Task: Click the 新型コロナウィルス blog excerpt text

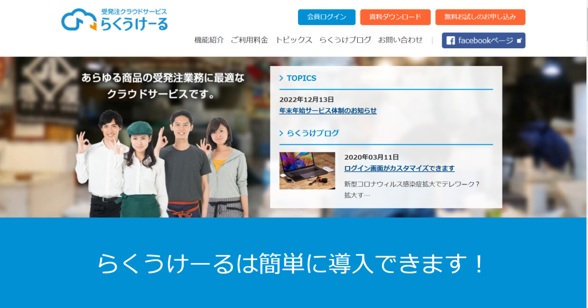Action: pyautogui.click(x=411, y=184)
